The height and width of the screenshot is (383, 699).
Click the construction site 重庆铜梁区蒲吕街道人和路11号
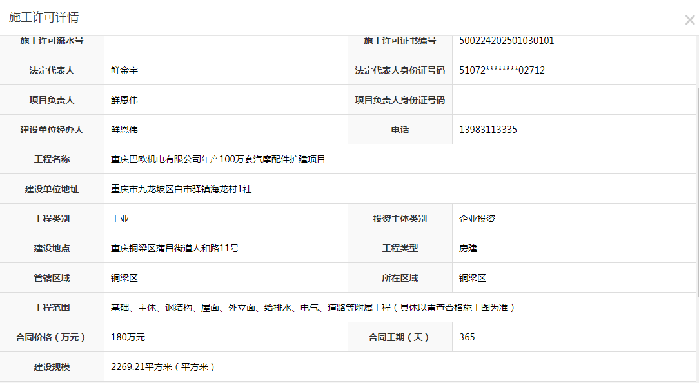tap(175, 248)
